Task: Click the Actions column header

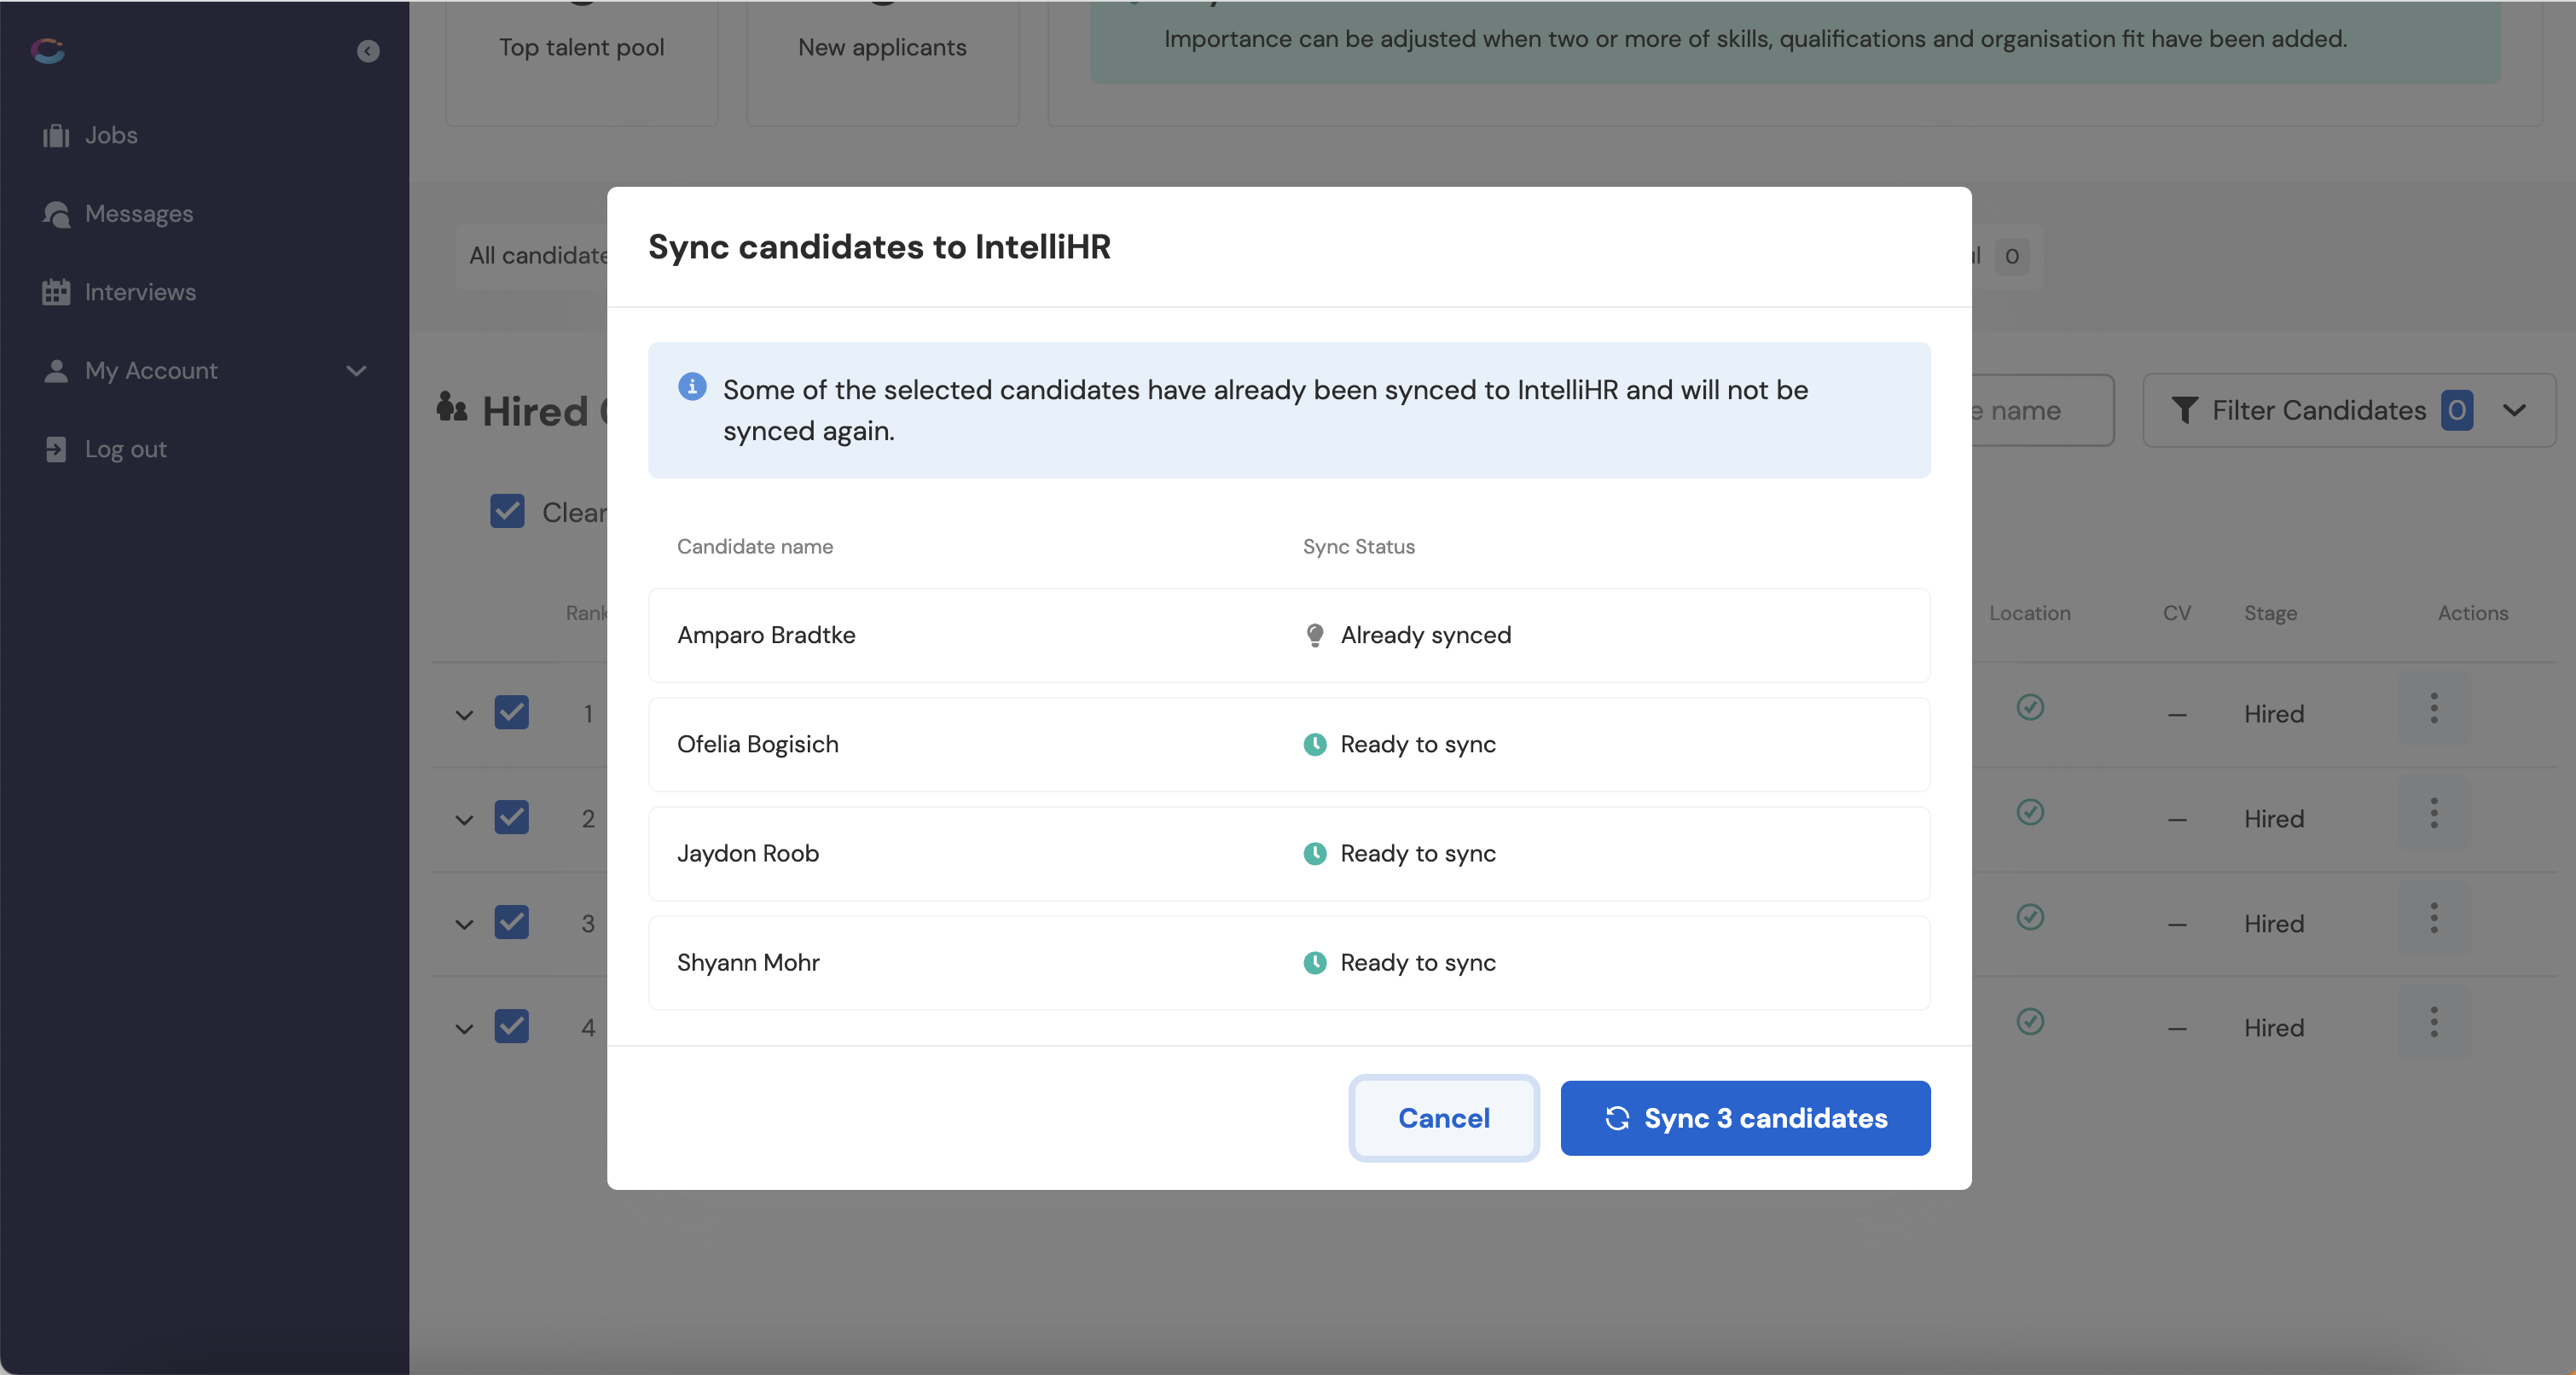Action: pos(2472,613)
